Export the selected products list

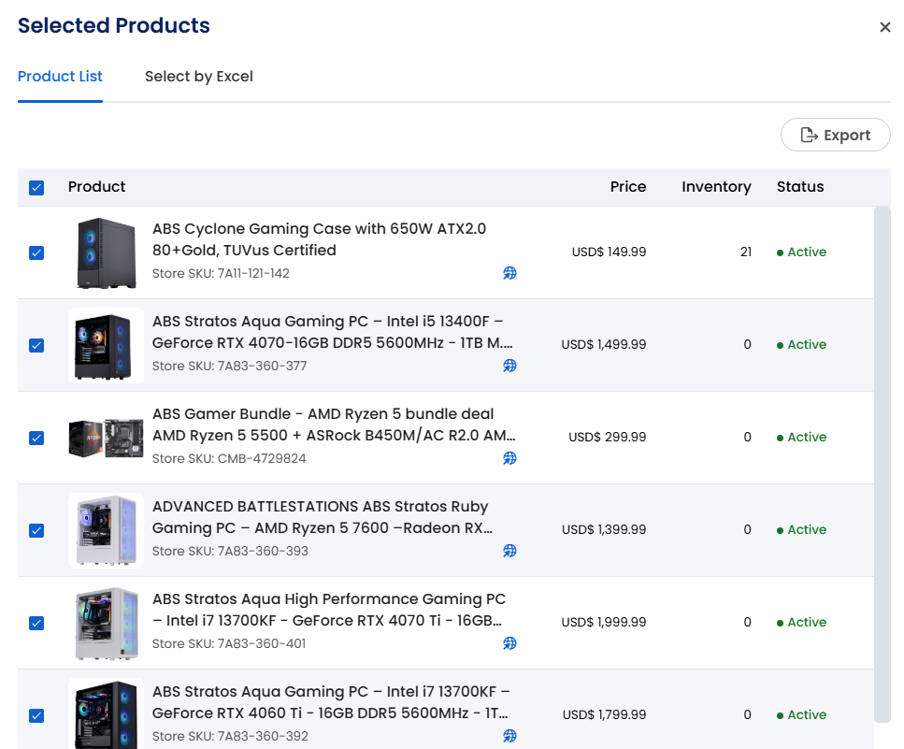tap(836, 135)
